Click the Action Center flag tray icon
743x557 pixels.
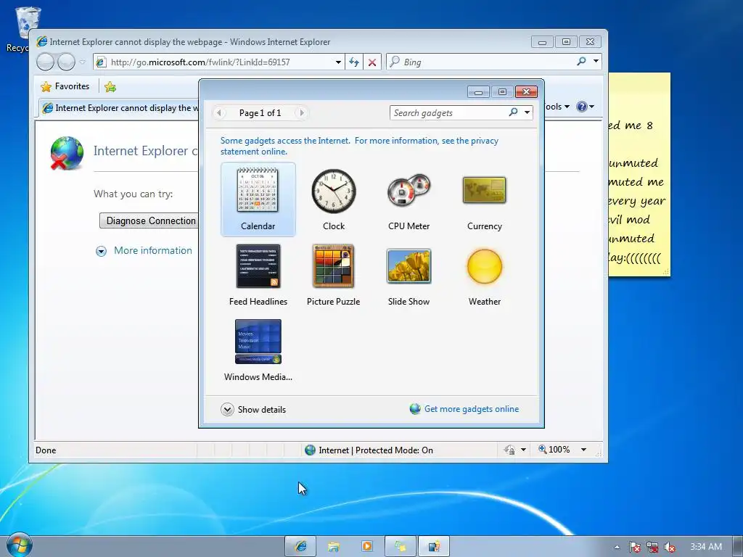[x=635, y=547]
